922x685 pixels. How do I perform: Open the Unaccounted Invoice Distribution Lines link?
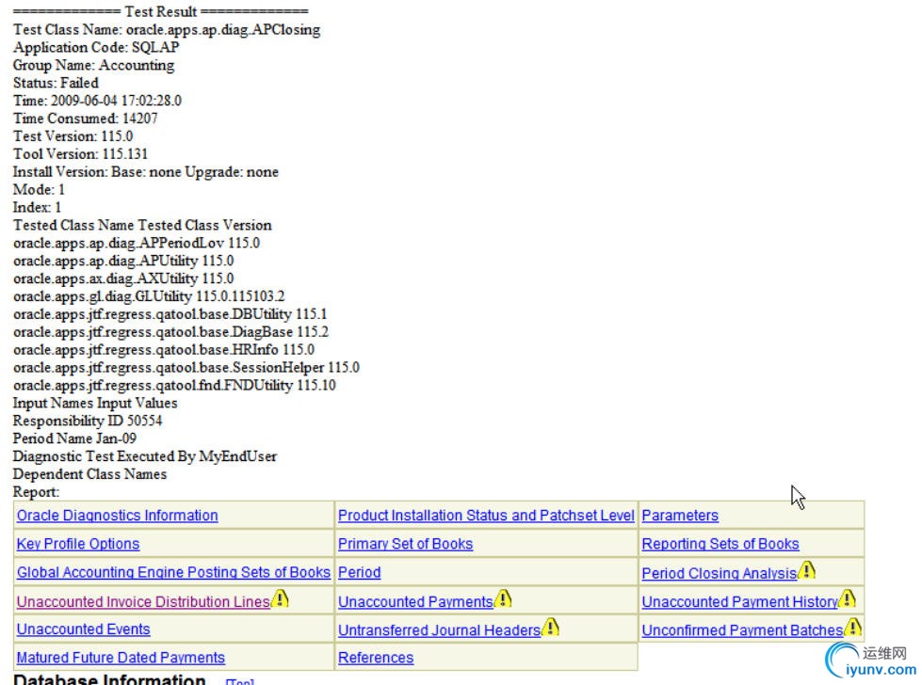point(143,601)
